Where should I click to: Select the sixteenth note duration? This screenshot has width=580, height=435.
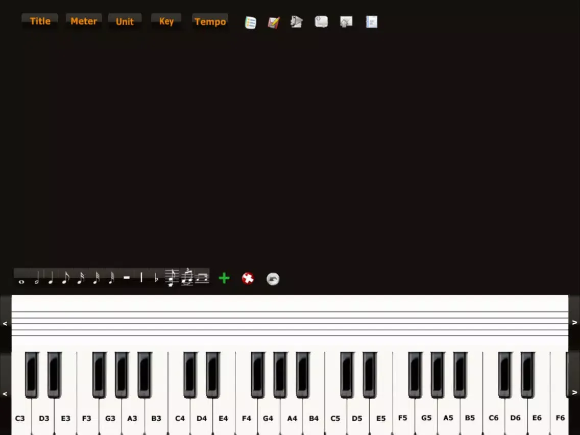pos(81,278)
